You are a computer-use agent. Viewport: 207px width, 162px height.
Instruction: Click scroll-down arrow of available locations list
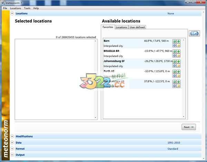point(184,116)
